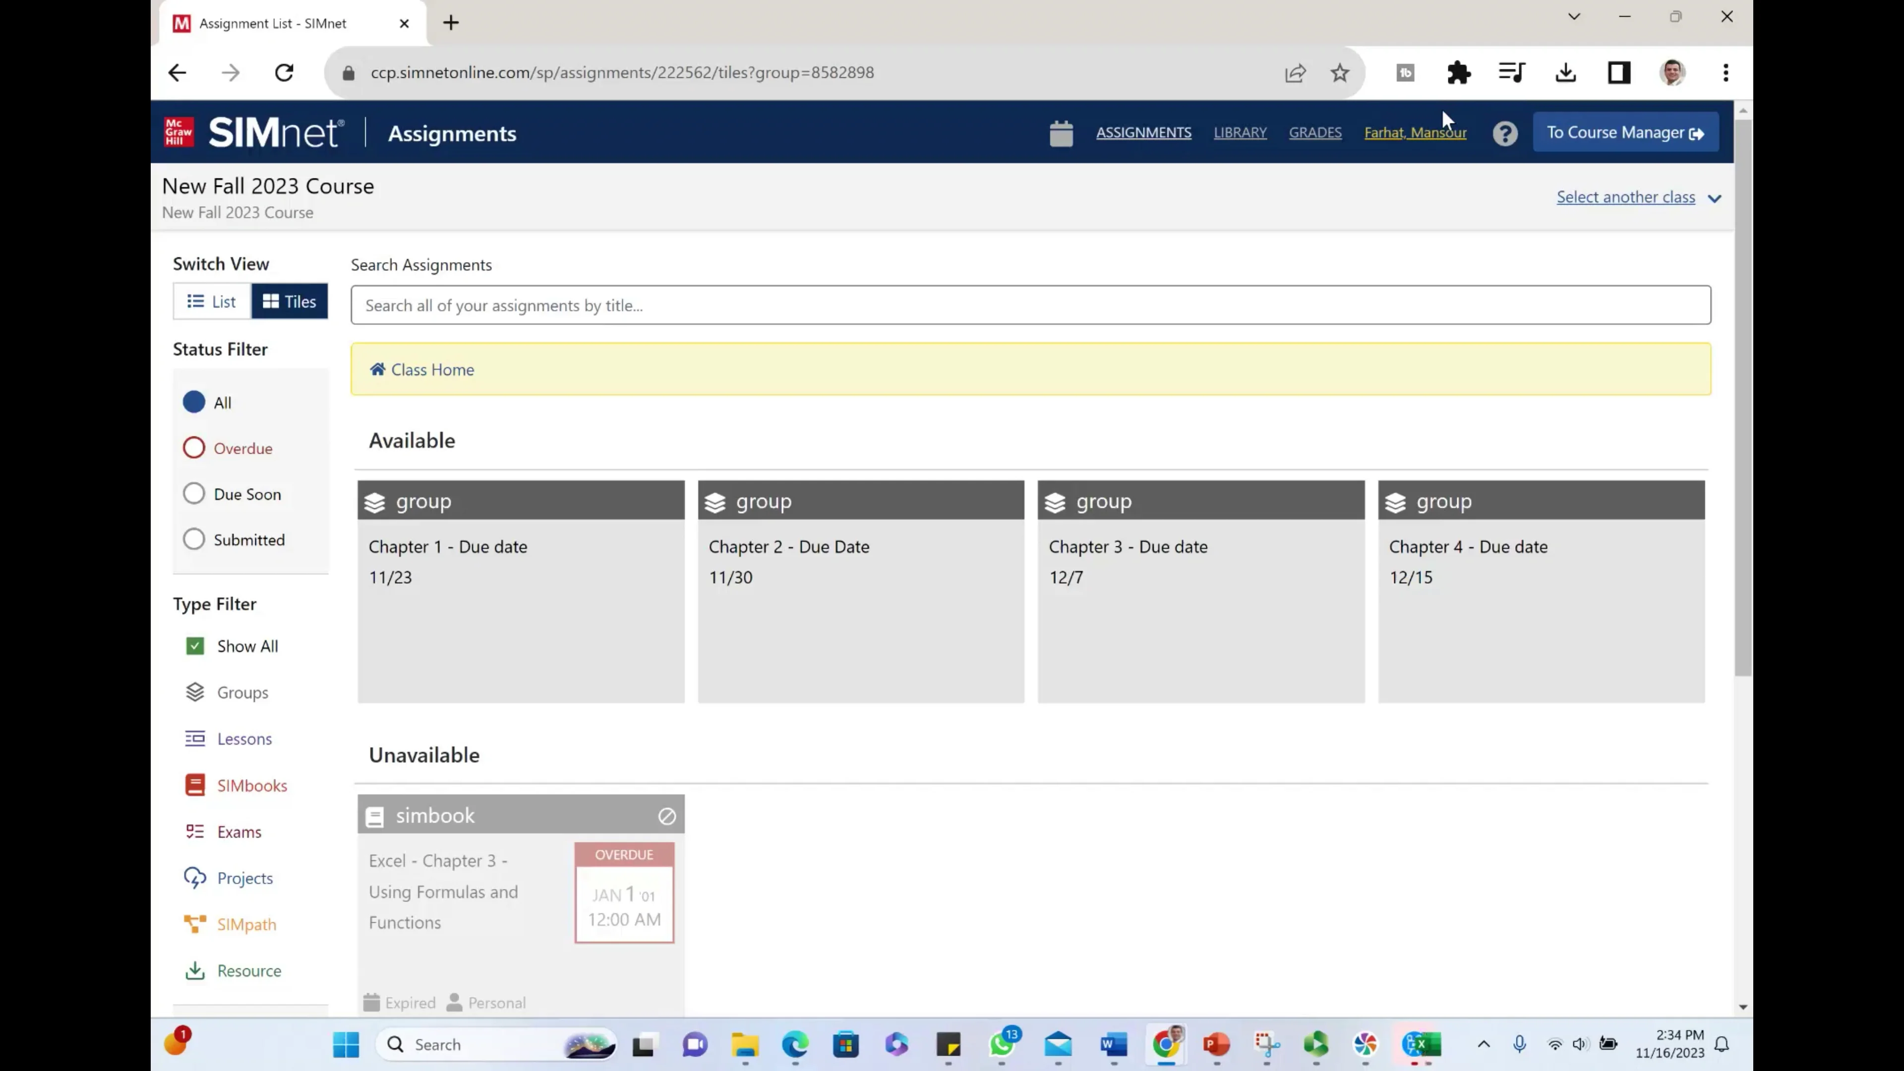The height and width of the screenshot is (1071, 1904).
Task: Expand the Select another class dropdown
Action: coord(1639,197)
